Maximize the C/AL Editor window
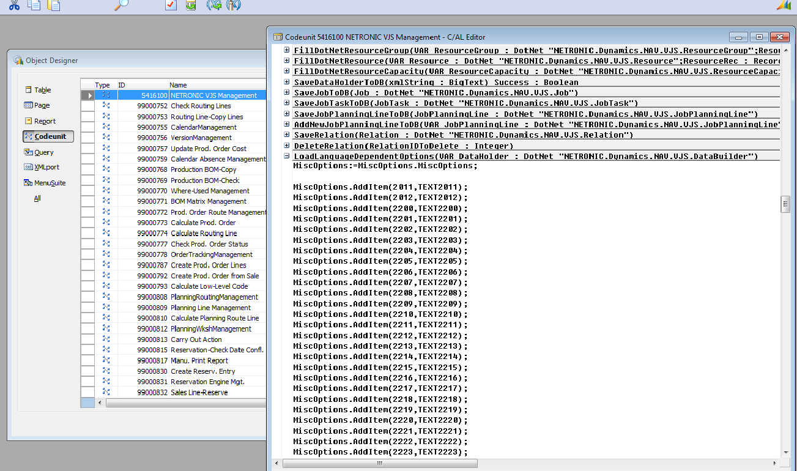This screenshot has width=797, height=471. point(759,37)
